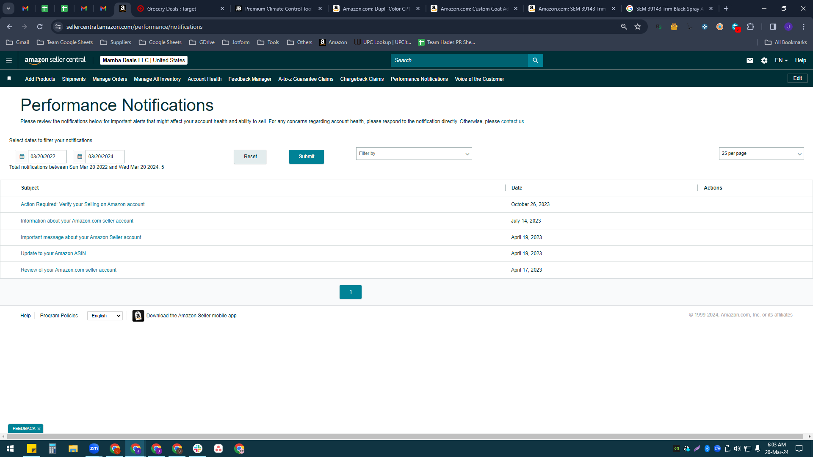This screenshot has height=457, width=813.
Task: Open the Chrome profile avatar
Action: click(788, 27)
